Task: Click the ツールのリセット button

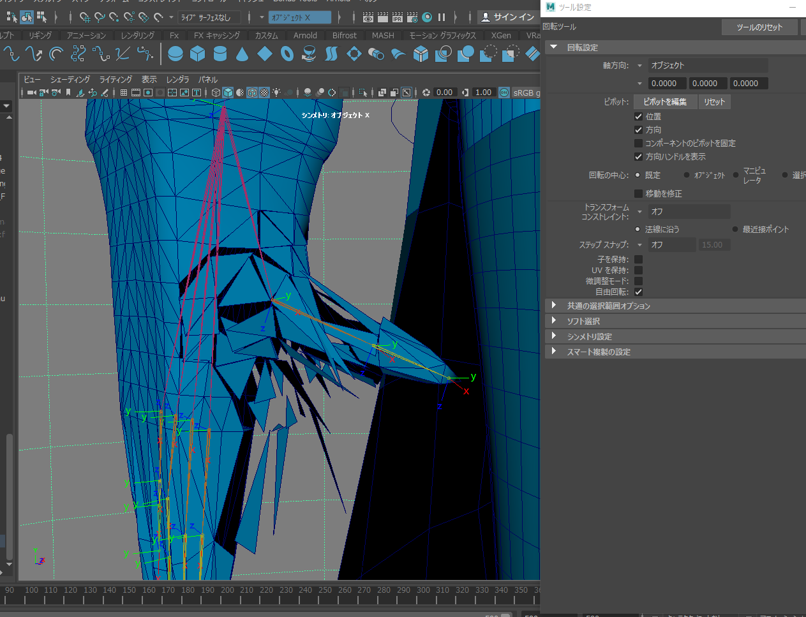Action: click(759, 27)
